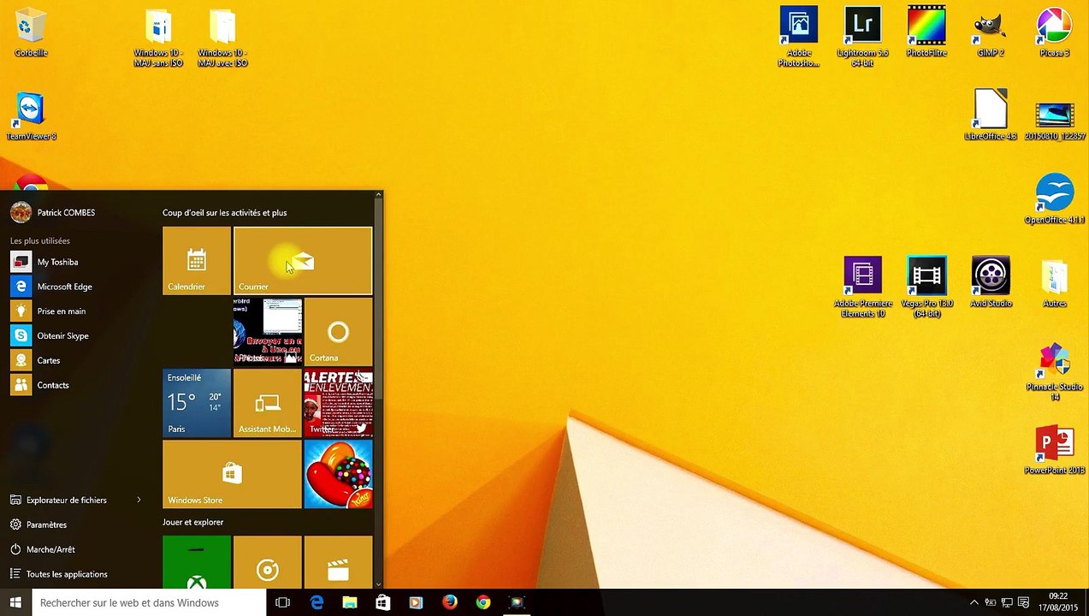The height and width of the screenshot is (616, 1089).
Task: Open the taskbar app with colorful screen icon
Action: pyautogui.click(x=517, y=602)
